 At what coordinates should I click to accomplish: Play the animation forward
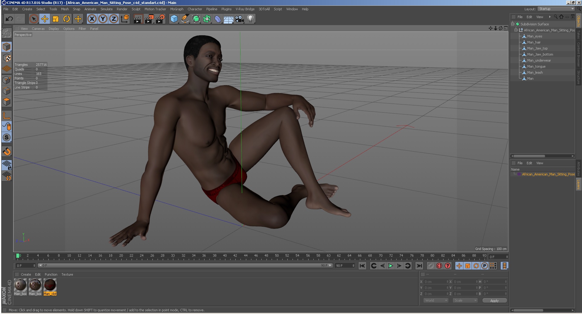391,266
